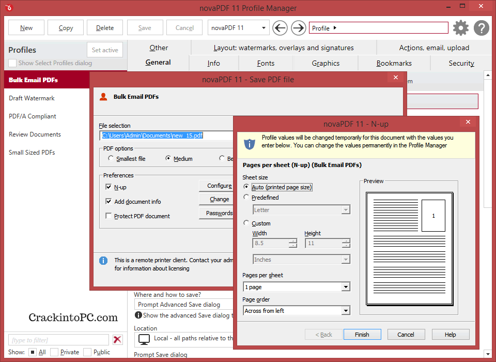Click Finish in N-up dialog
This screenshot has width=496, height=362.
[362, 335]
